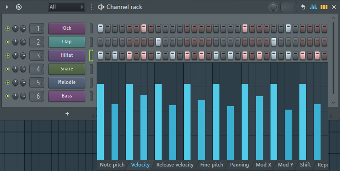Switch to the Note pitch tab
The height and width of the screenshot is (171, 340).
point(112,165)
